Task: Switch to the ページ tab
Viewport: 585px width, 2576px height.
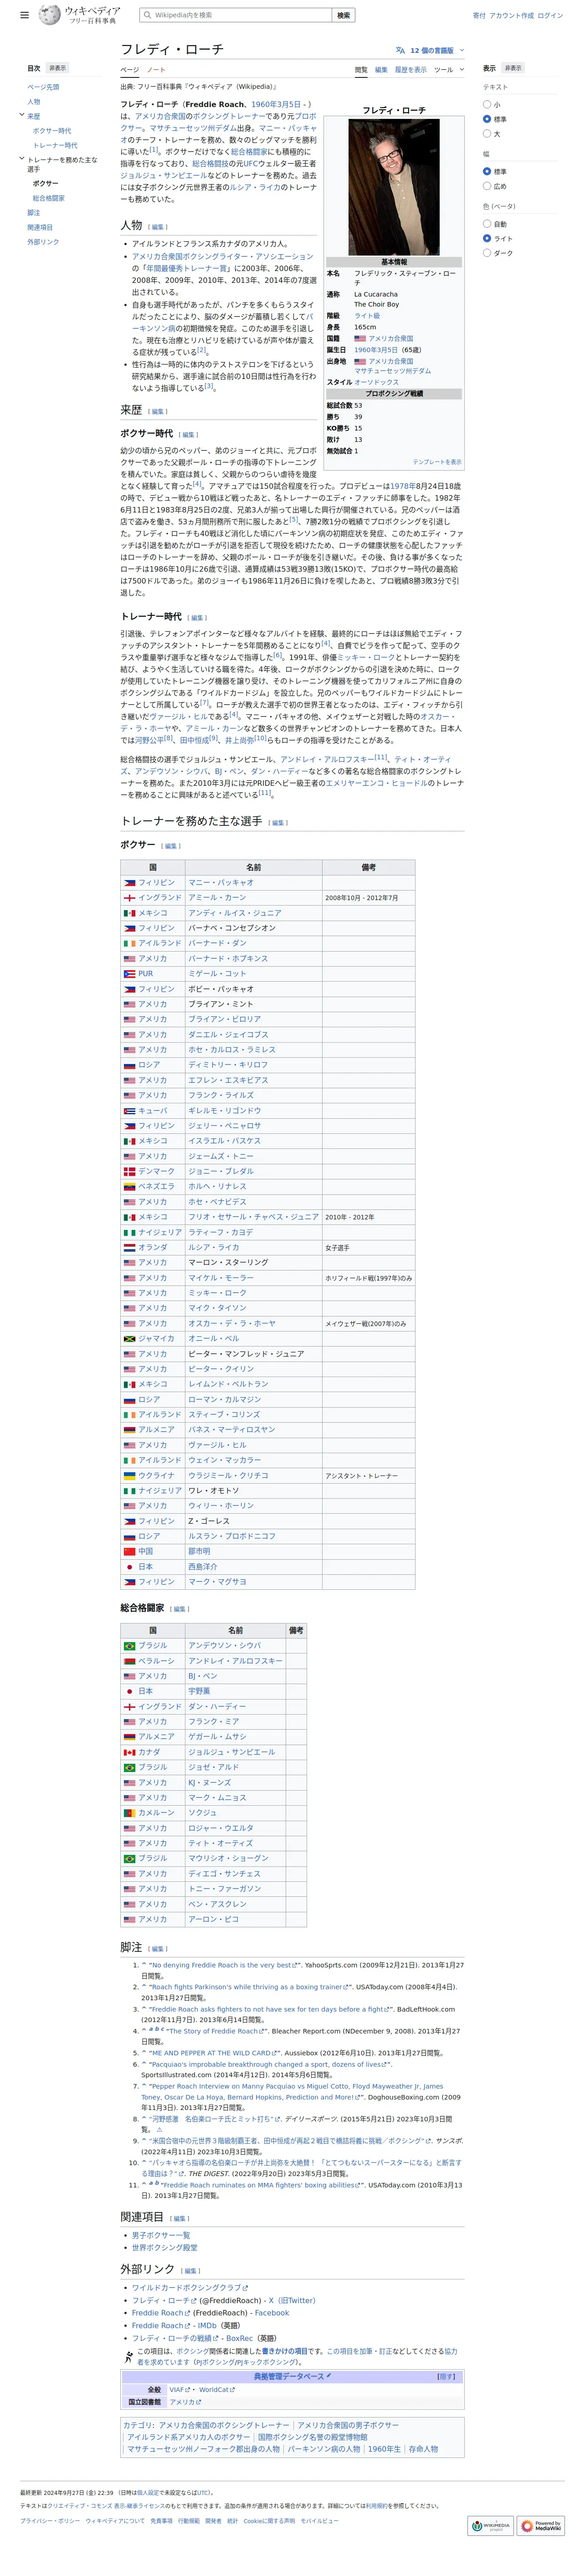Action: (130, 70)
